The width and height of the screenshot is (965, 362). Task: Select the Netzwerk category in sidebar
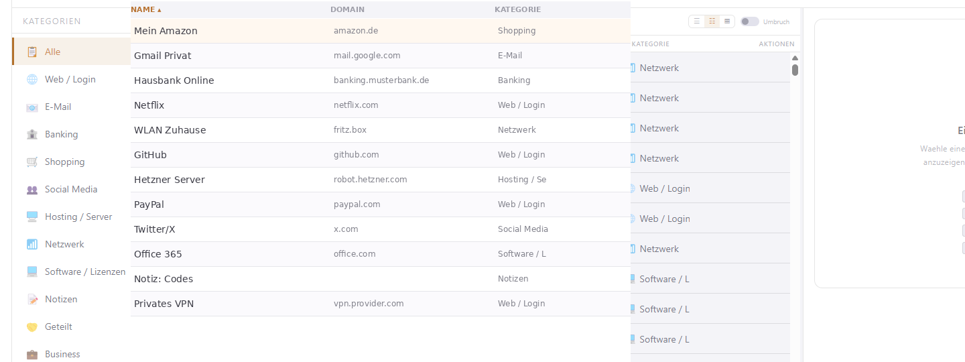tap(64, 244)
